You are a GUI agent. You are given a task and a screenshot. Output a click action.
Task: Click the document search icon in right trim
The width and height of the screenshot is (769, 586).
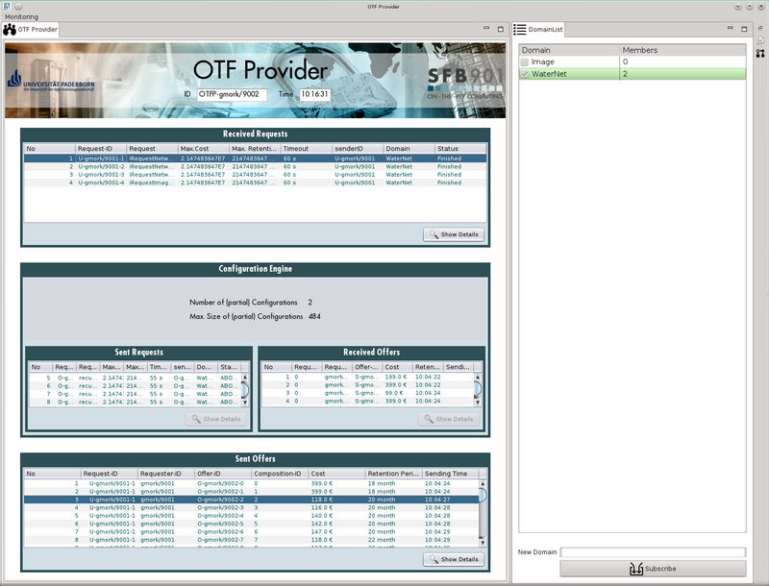(760, 40)
